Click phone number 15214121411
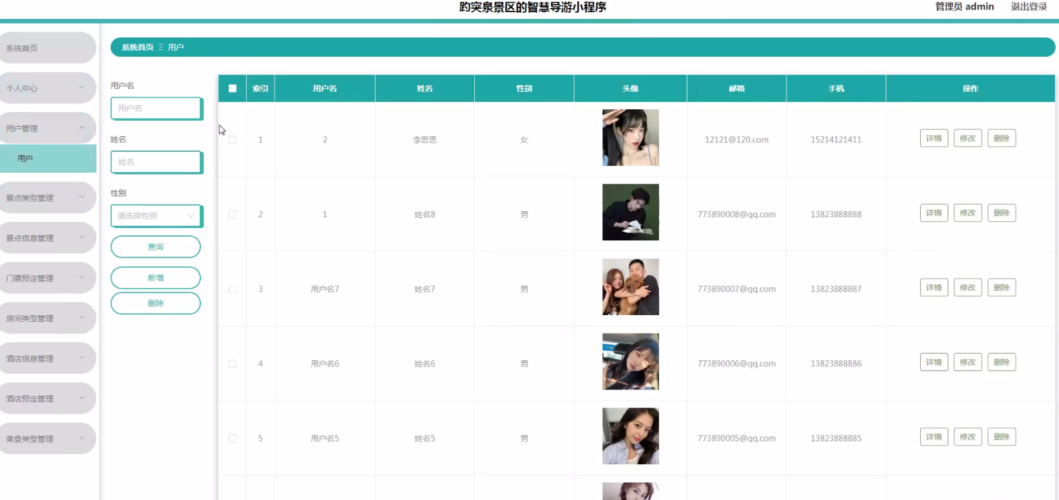Screen dimensions: 1059x500 click(836, 140)
